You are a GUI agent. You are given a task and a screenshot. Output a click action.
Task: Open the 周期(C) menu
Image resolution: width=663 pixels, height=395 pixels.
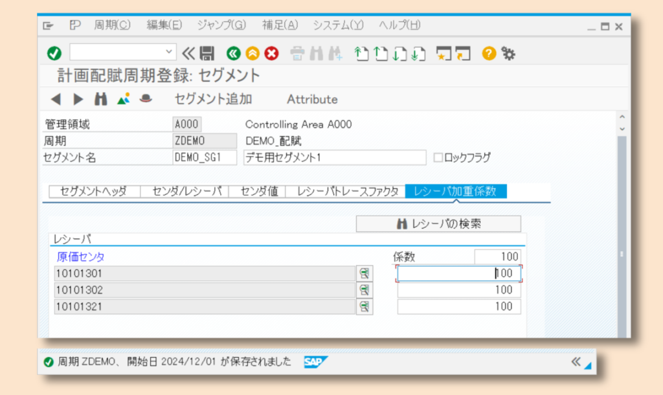pos(112,25)
